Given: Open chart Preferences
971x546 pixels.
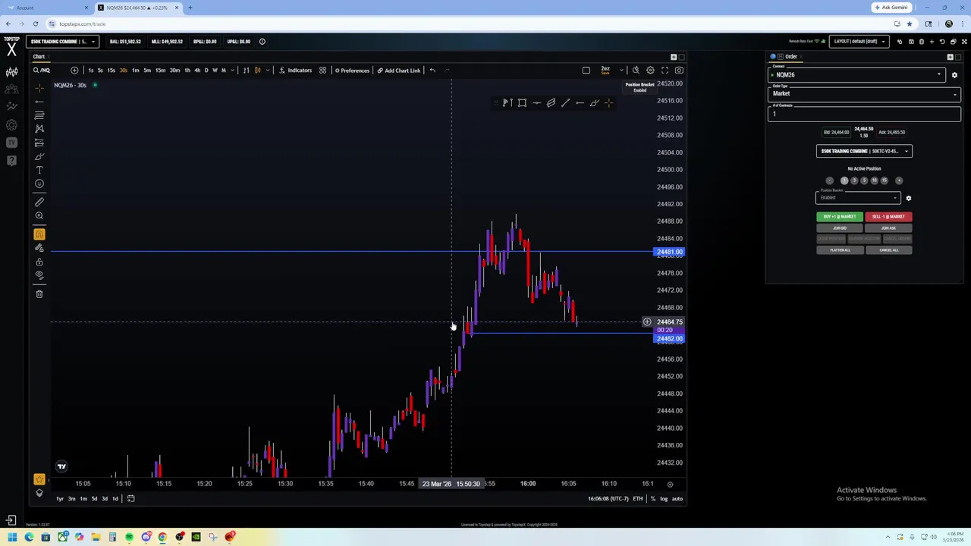Looking at the screenshot, I should (352, 71).
